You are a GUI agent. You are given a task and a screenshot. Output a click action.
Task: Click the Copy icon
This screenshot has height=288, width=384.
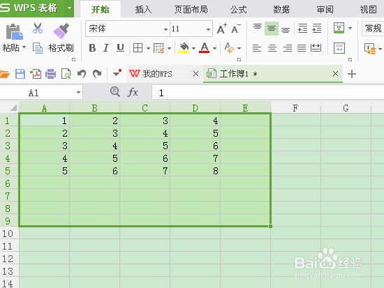coord(38,48)
